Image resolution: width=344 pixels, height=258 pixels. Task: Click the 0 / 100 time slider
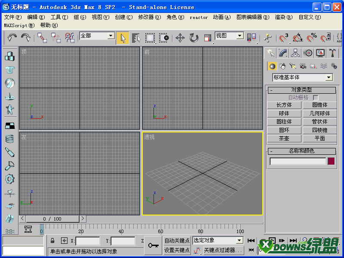pos(52,219)
